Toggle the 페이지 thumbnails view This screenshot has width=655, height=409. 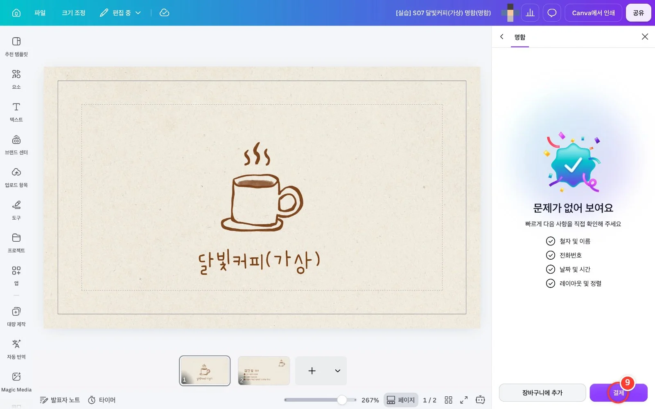coord(401,400)
